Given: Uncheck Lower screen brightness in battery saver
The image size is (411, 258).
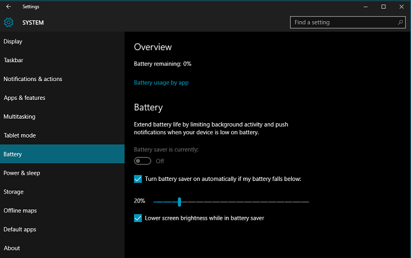Looking at the screenshot, I should [x=138, y=218].
